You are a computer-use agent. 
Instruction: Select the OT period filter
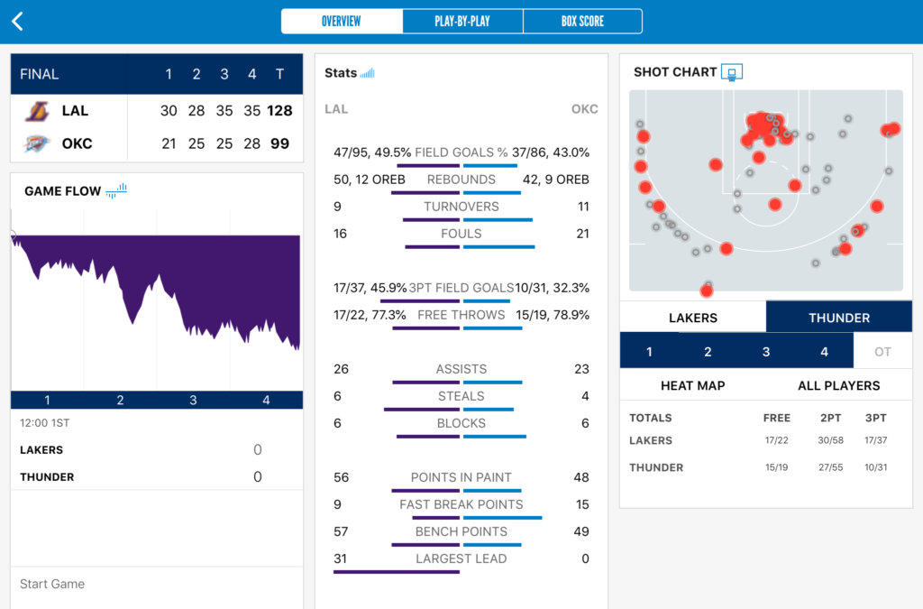click(882, 352)
